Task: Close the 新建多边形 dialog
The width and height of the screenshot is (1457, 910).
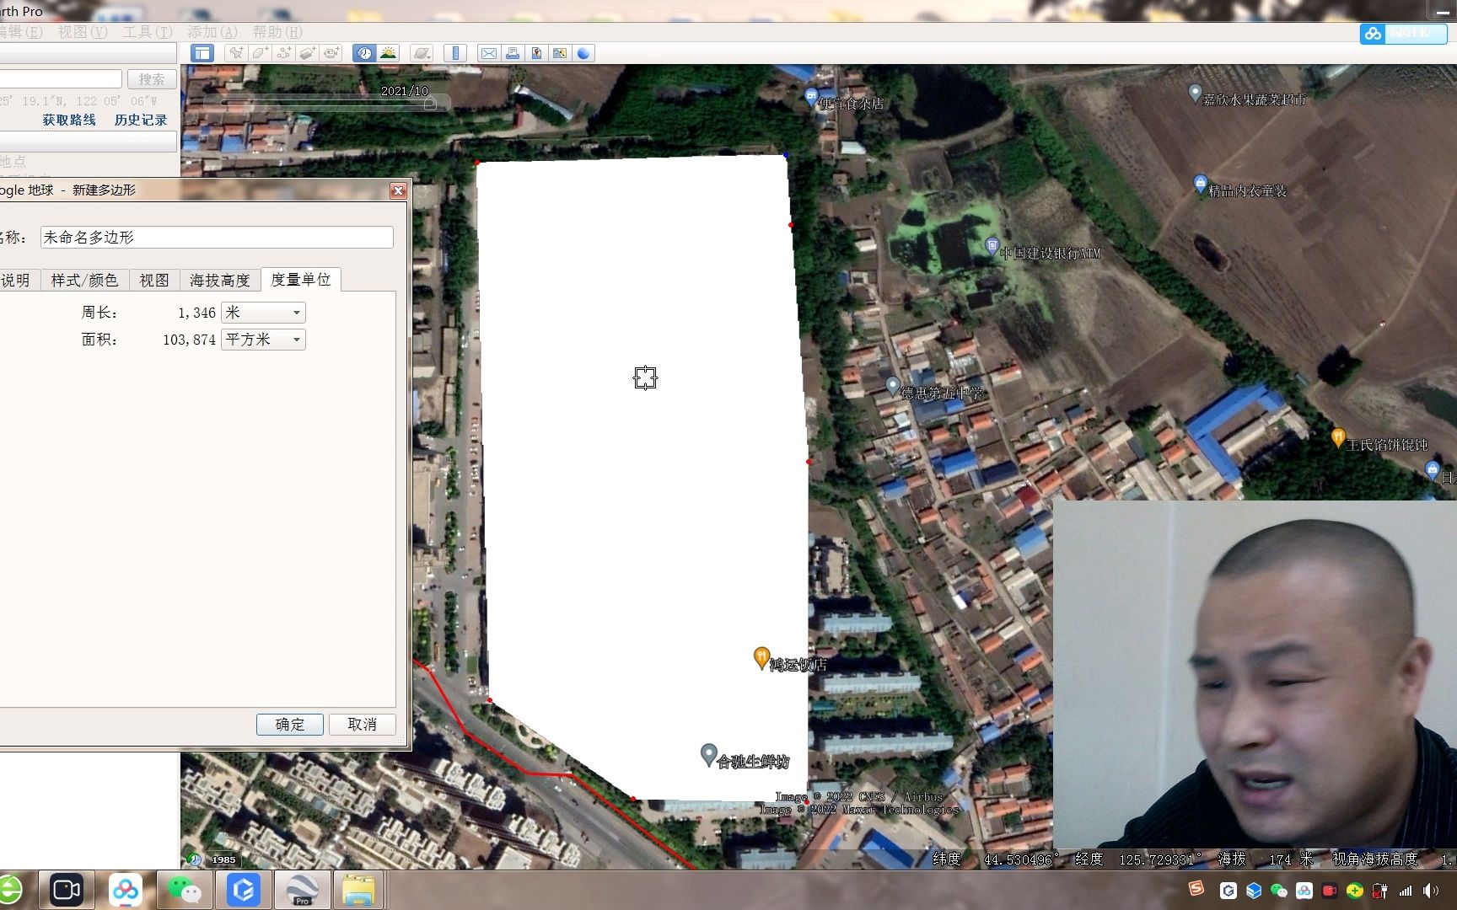Action: pyautogui.click(x=399, y=191)
